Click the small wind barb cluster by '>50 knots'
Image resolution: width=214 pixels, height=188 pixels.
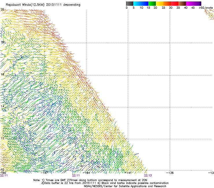(209, 14)
